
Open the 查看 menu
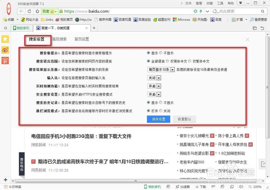click(x=199, y=3)
